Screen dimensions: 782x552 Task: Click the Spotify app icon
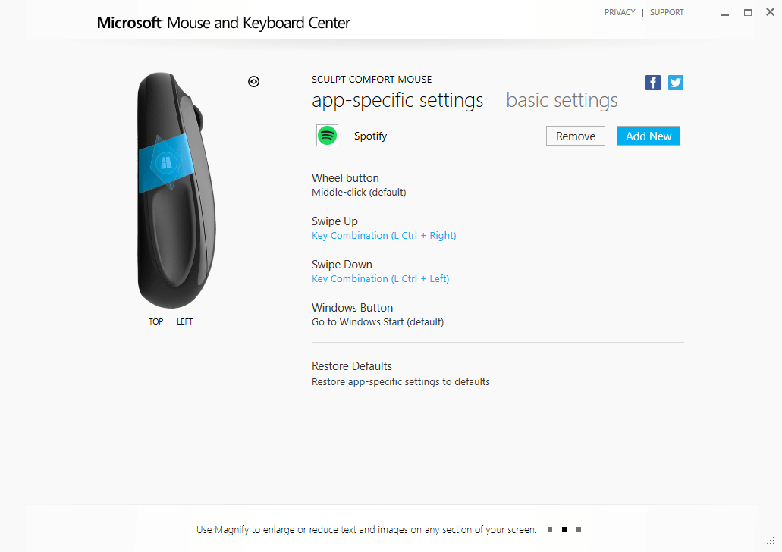(x=327, y=136)
